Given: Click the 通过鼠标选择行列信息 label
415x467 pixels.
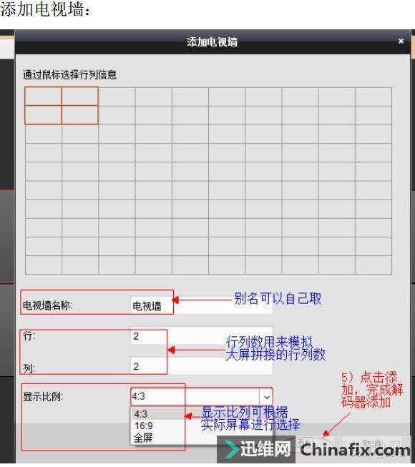Looking at the screenshot, I should (x=69, y=74).
